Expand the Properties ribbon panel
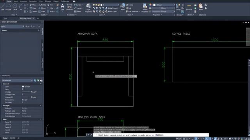 [x=157, y=15]
